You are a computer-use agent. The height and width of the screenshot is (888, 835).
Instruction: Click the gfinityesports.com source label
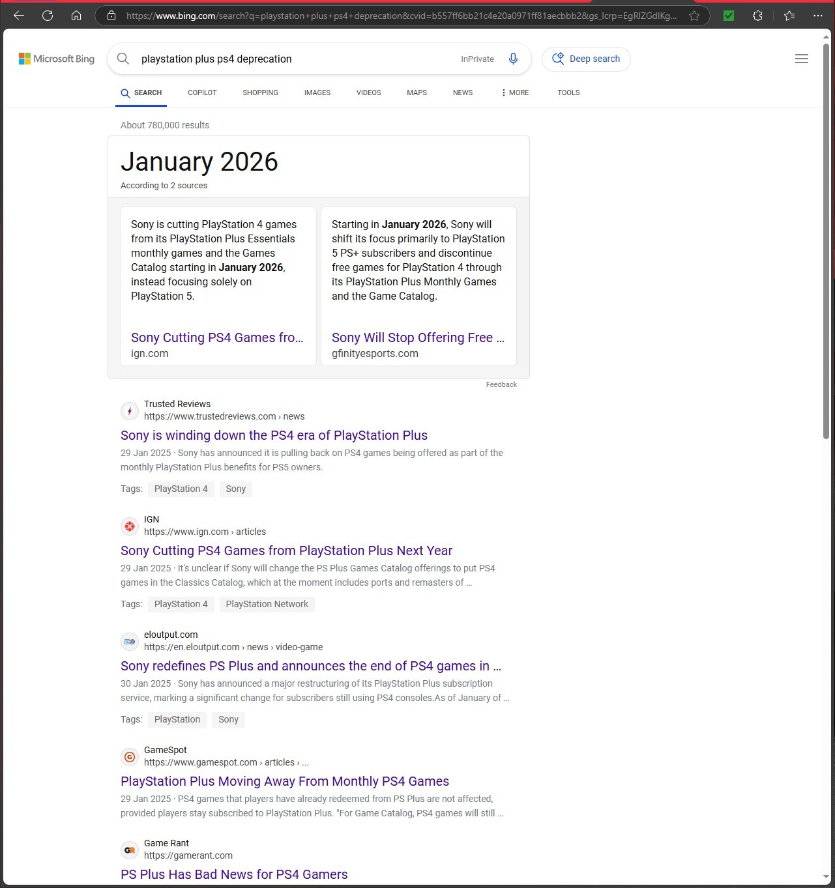coord(375,353)
